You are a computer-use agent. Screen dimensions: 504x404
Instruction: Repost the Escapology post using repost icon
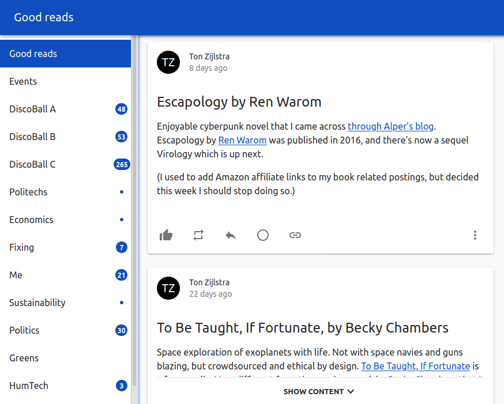point(198,235)
